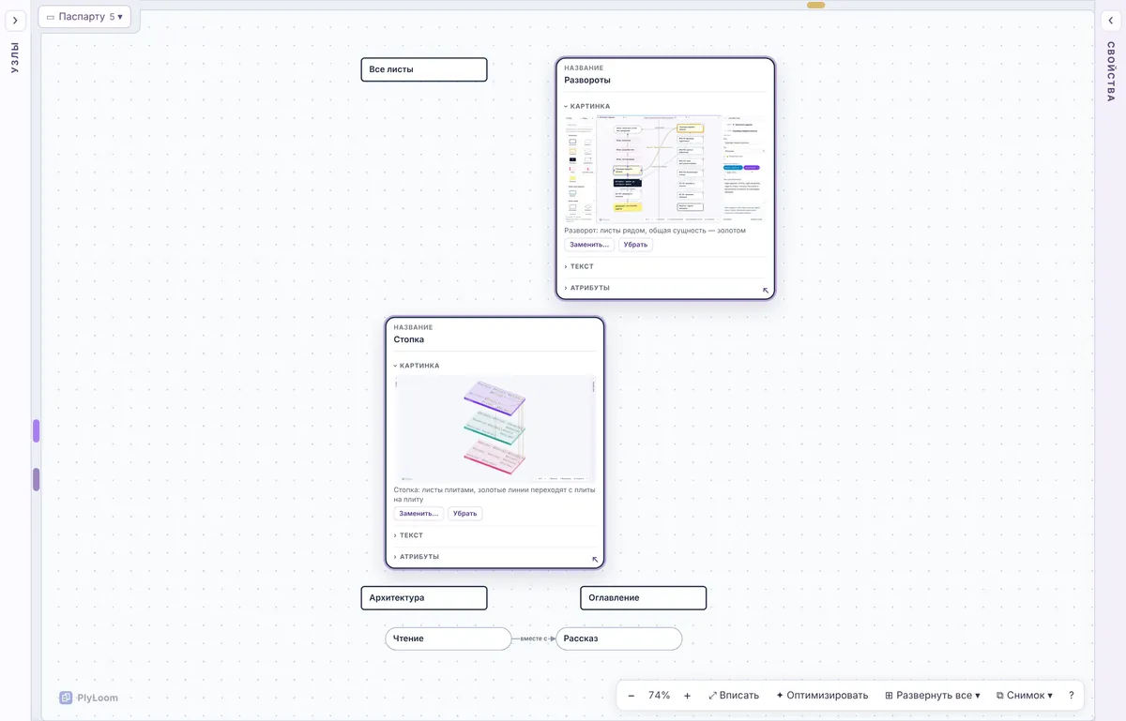Edit the Развороты title field
The image size is (1126, 721).
(665, 81)
